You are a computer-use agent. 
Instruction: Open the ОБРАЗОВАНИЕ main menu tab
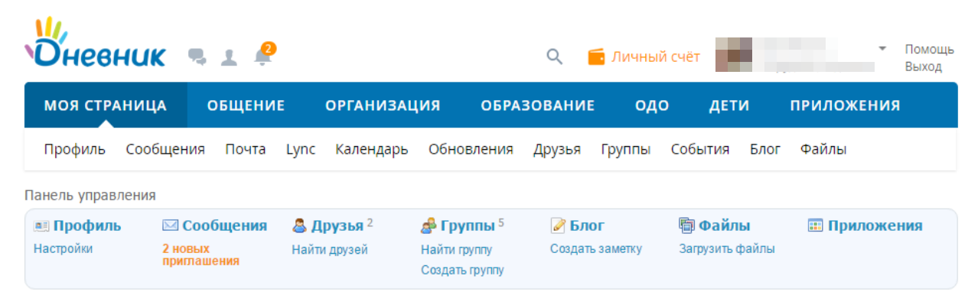[538, 105]
